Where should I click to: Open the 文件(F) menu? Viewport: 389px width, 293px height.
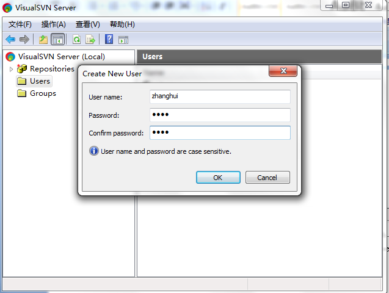coord(20,24)
